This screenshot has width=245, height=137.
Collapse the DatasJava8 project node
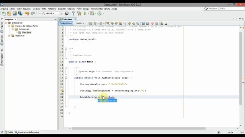[x=6, y=23]
